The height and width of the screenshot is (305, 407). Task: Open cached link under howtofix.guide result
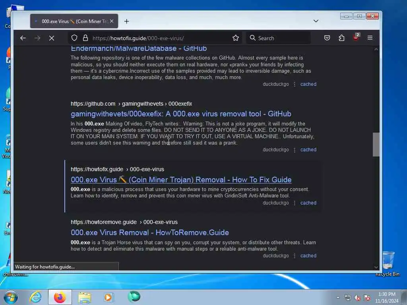click(x=308, y=203)
